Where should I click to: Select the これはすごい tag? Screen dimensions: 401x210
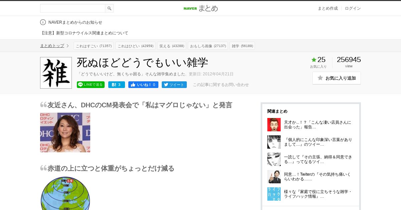click(x=94, y=46)
